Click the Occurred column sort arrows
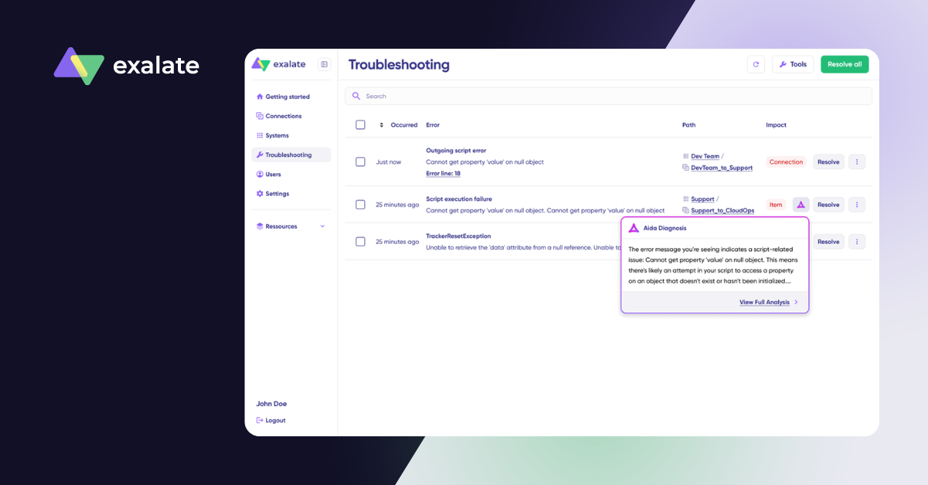The height and width of the screenshot is (485, 928). (x=381, y=125)
